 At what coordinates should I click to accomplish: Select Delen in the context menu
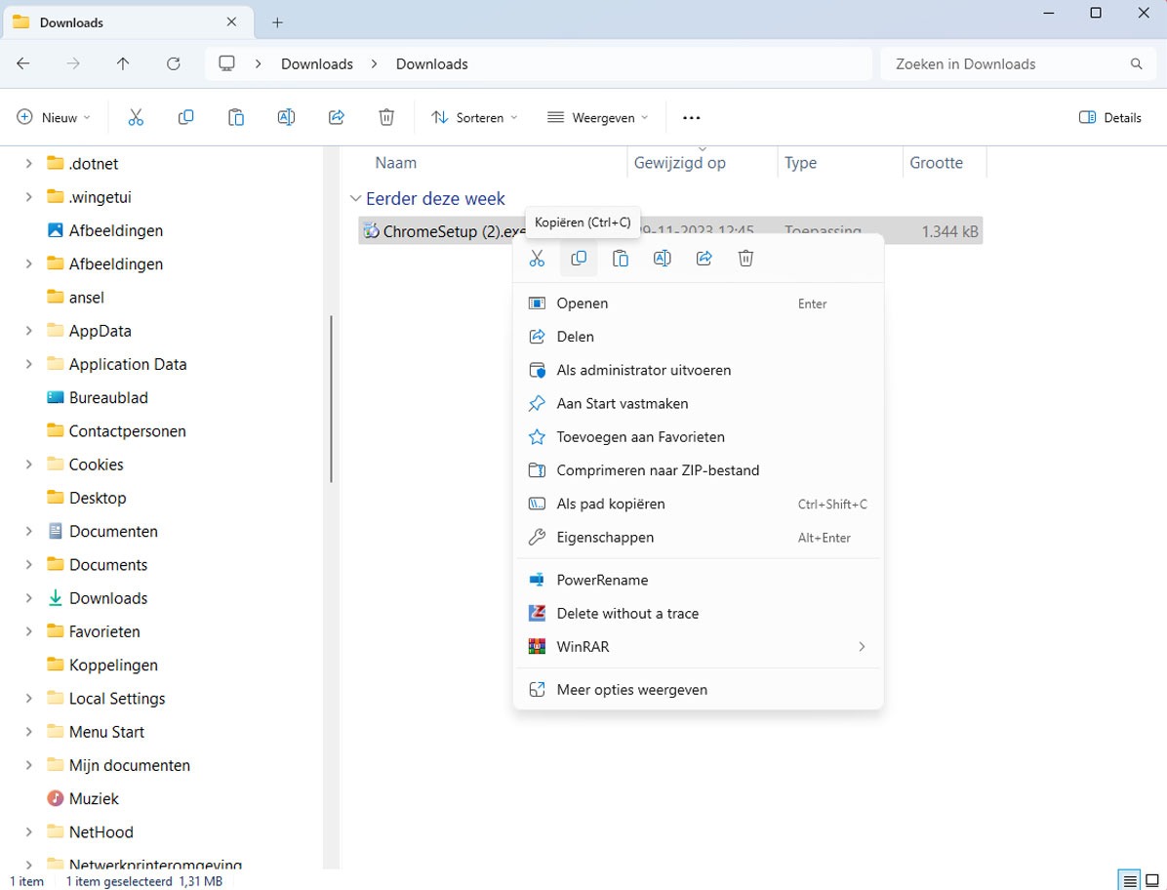coord(698,337)
